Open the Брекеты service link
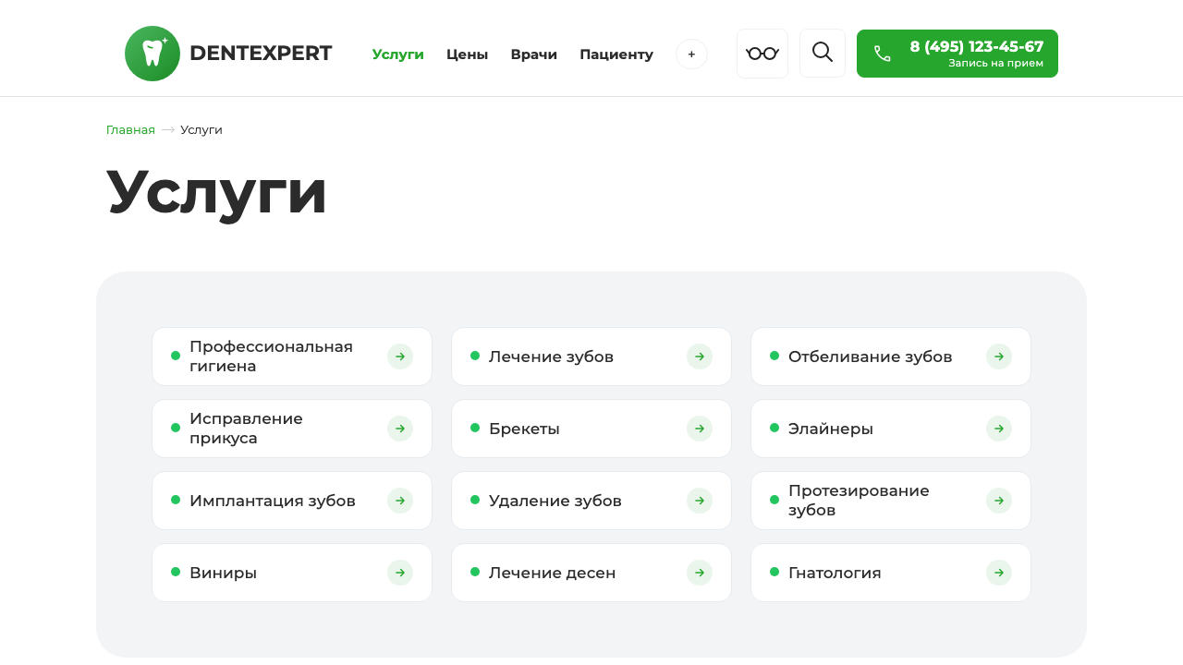Viewport: 1183px width, 665px height. 591,429
